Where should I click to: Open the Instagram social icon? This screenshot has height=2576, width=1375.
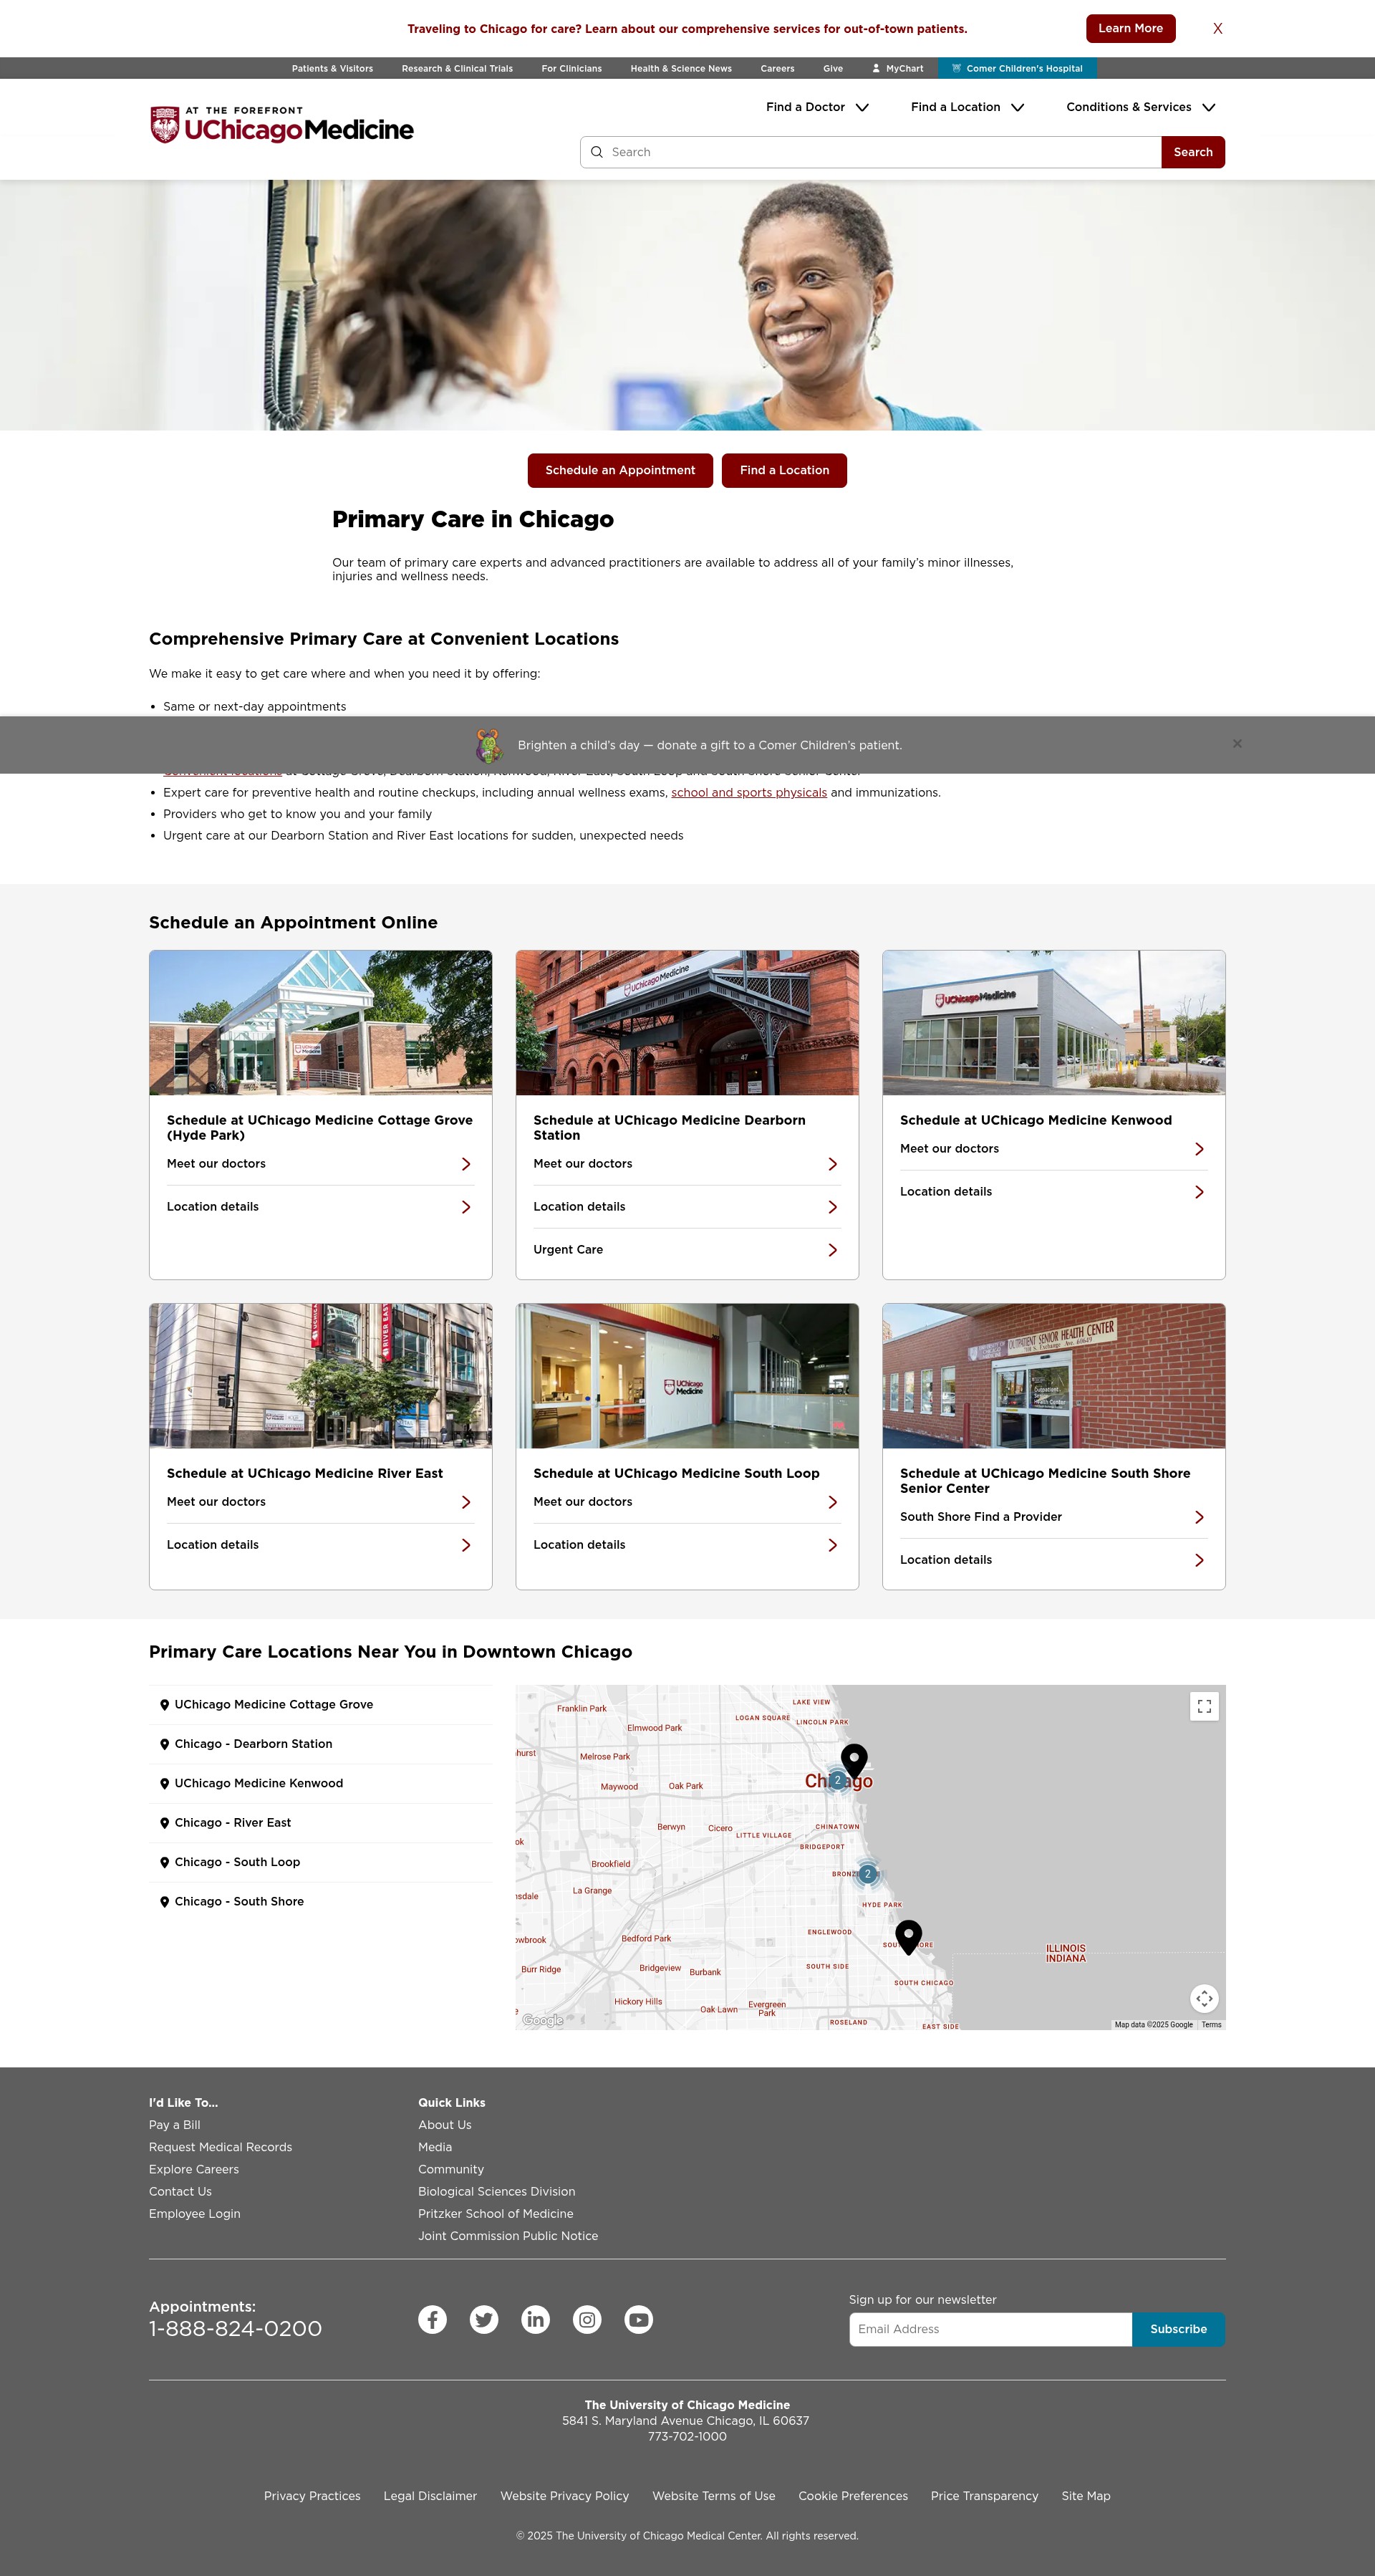tap(587, 2319)
